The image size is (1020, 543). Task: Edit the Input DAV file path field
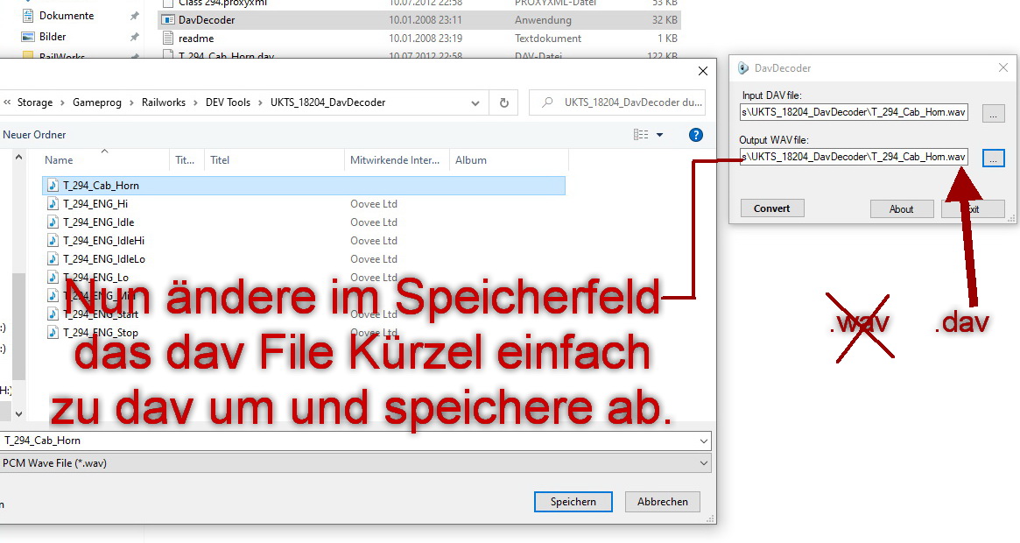pyautogui.click(x=854, y=112)
